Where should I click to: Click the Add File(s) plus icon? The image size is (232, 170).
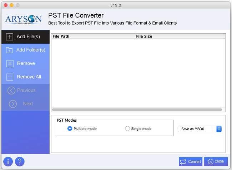click(10, 37)
